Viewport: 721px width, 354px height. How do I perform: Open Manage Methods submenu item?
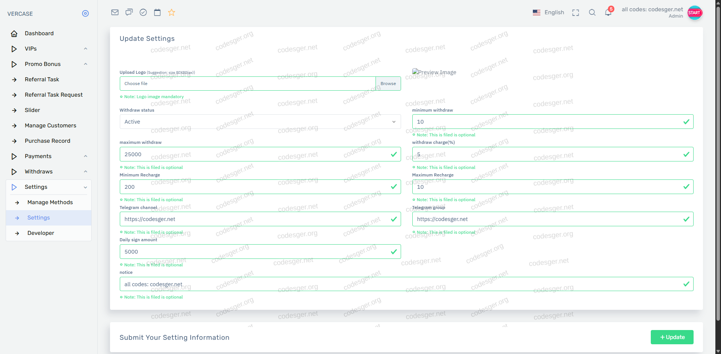(50, 202)
